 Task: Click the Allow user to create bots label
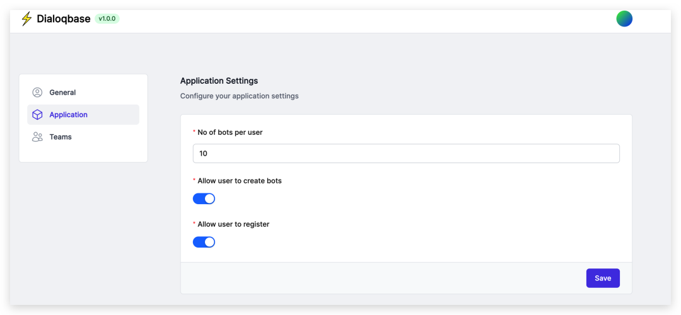coord(240,181)
